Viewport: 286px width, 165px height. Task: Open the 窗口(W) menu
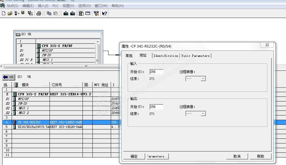click(x=101, y=6)
